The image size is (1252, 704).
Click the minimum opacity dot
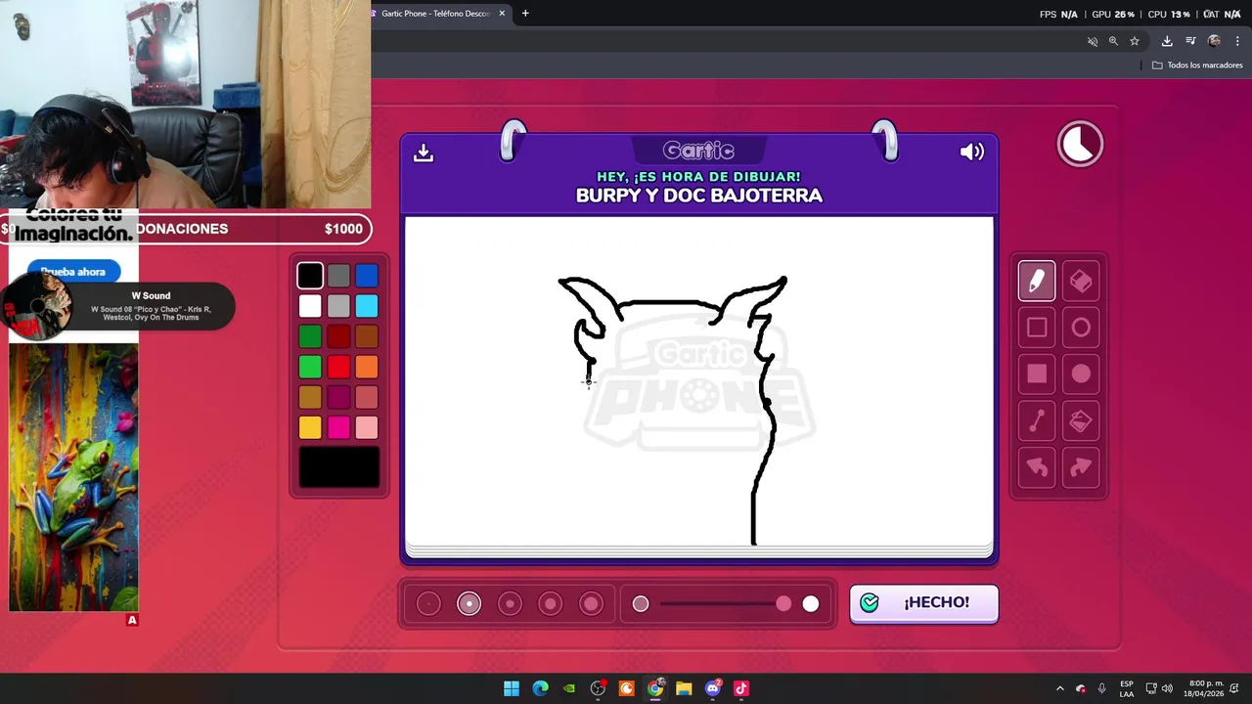641,604
